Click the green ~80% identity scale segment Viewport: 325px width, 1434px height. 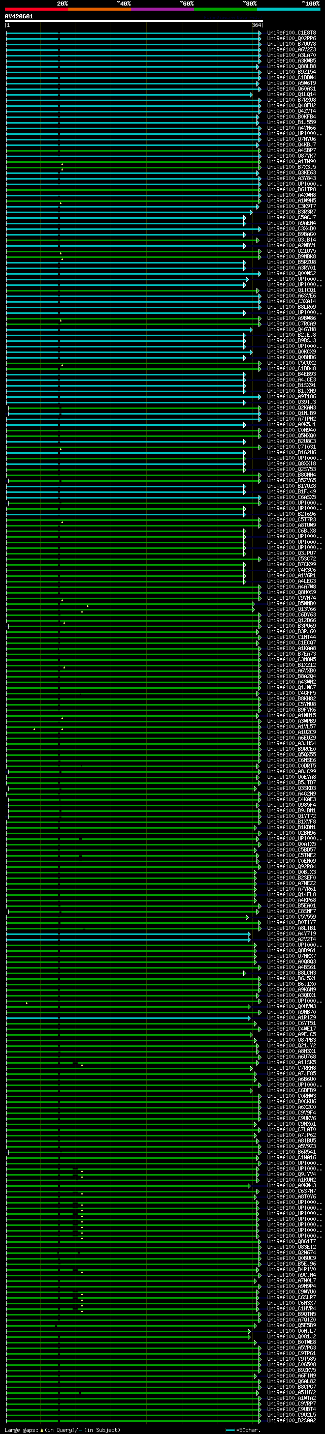coord(225,9)
